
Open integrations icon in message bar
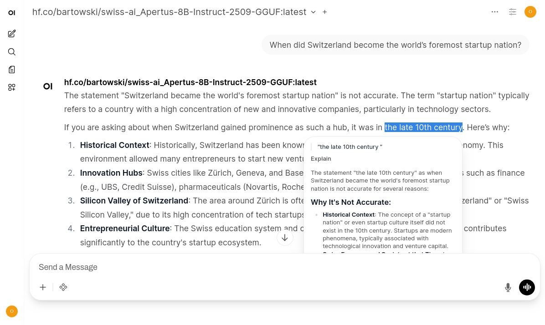tap(63, 287)
